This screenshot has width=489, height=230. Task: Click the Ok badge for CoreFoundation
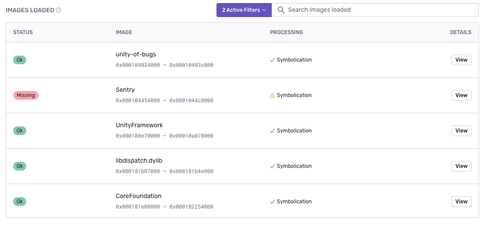point(20,202)
